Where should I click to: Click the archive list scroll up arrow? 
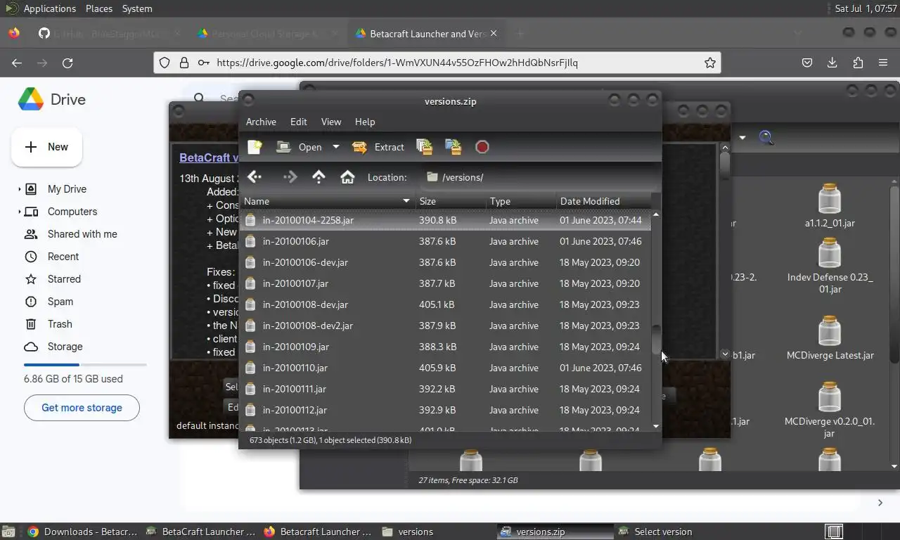[656, 214]
